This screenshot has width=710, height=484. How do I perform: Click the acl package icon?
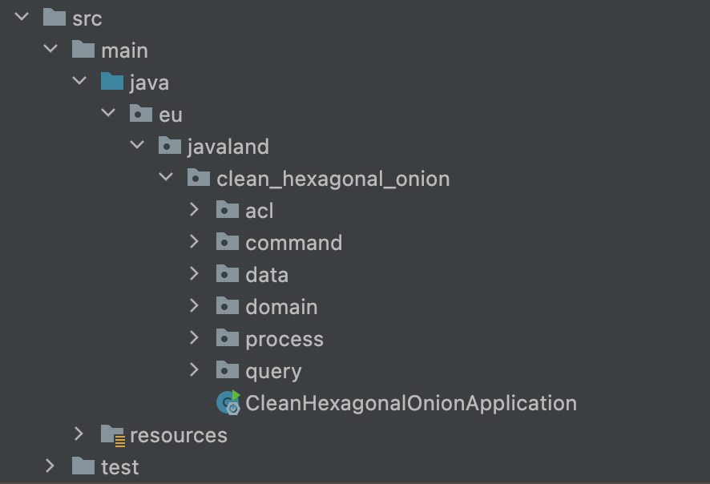[228, 210]
